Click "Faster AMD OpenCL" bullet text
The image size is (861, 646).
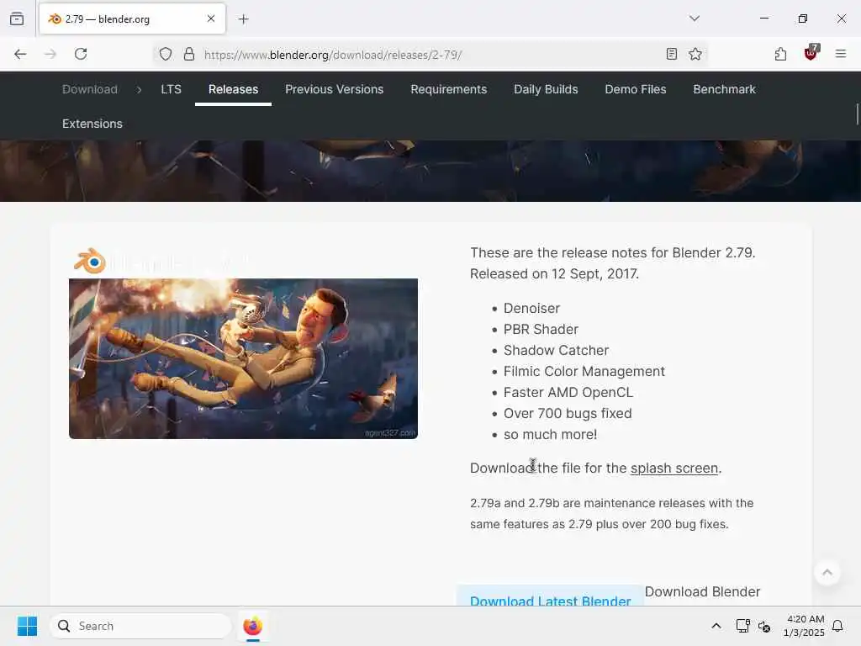click(568, 392)
